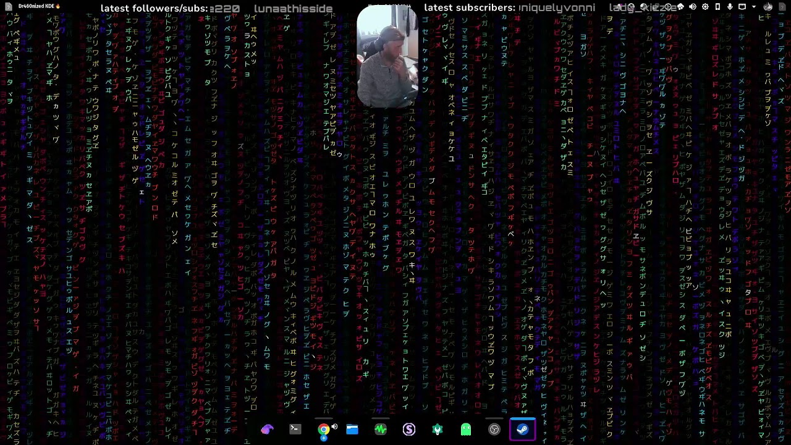Open the green turtle wrench app

(437, 430)
